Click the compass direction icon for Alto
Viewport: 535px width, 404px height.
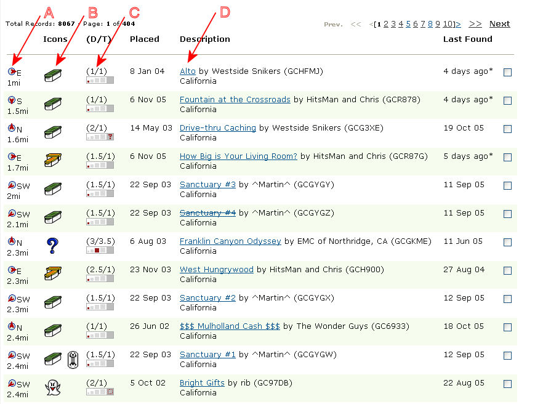[x=11, y=71]
